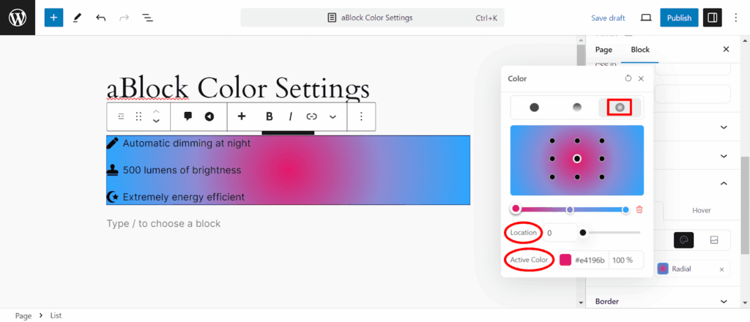Open the block toolbar three-dot options

(x=362, y=116)
